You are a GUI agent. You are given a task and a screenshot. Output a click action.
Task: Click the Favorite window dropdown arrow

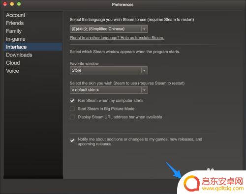coord(144,71)
